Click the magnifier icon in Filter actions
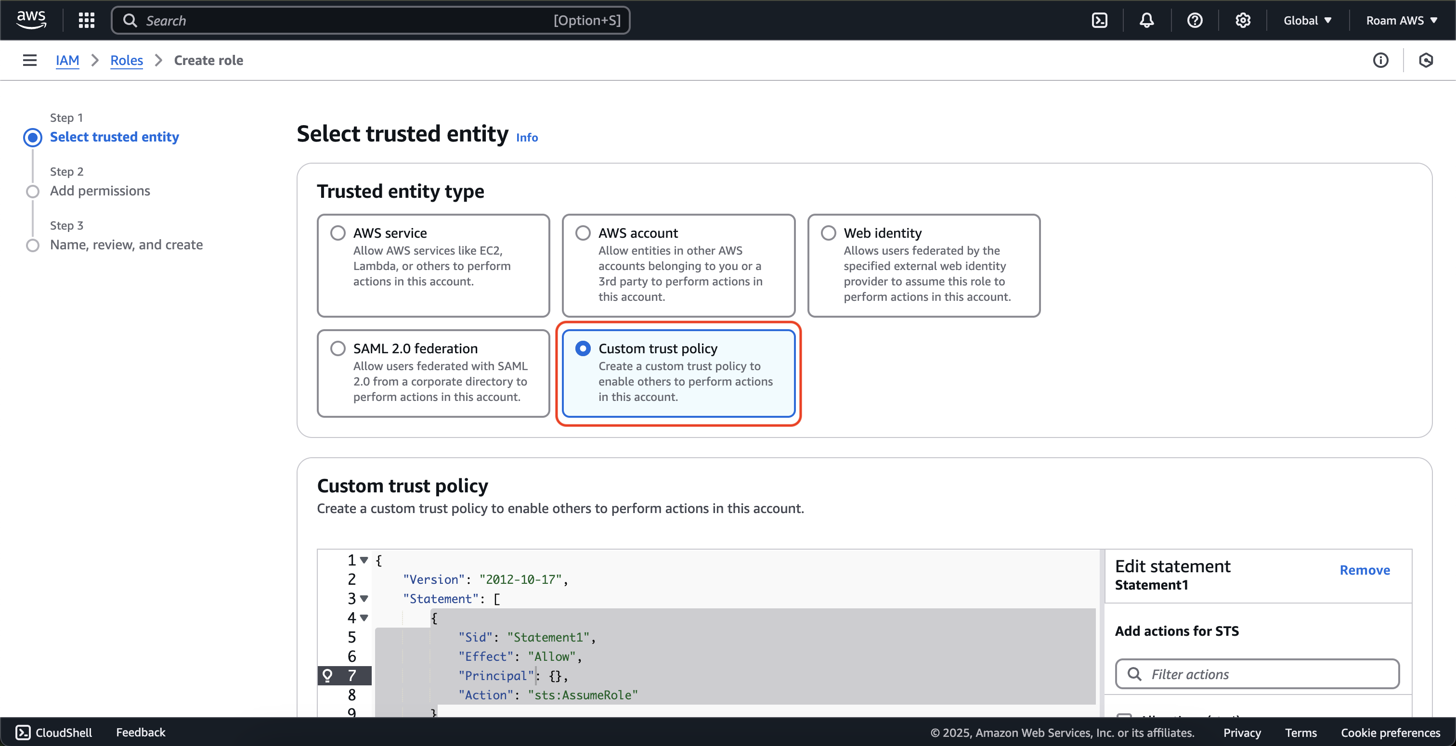1456x746 pixels. coord(1134,674)
